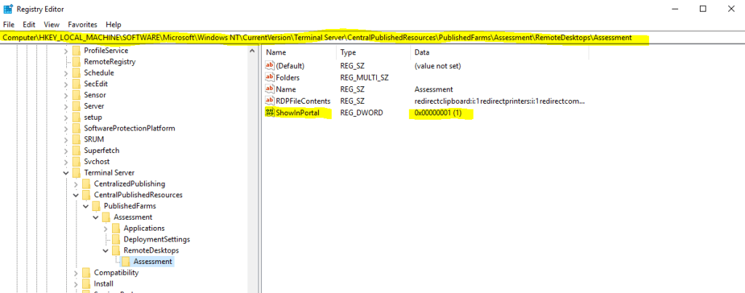Click the tree pane scroll up arrow
745x293 pixels.
252,51
